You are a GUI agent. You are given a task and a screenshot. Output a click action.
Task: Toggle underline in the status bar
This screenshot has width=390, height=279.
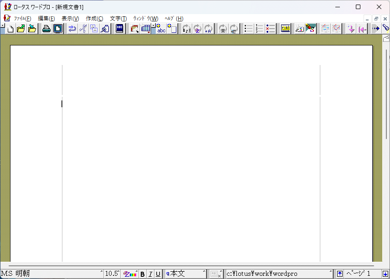point(158,274)
